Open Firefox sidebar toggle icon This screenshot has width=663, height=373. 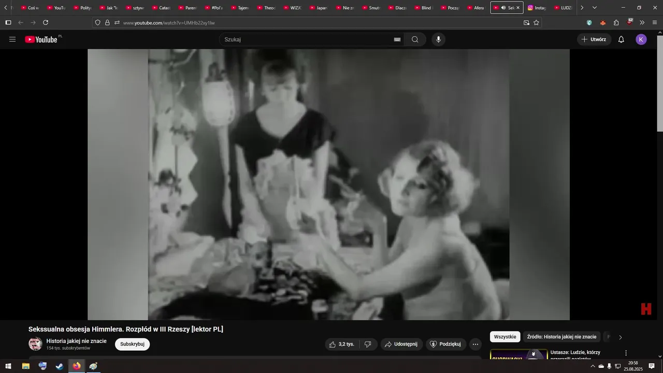pos(8,22)
